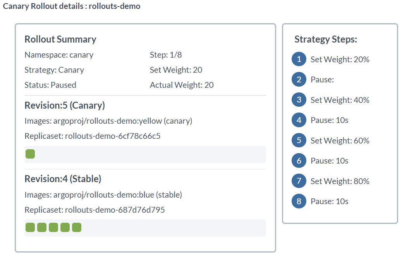This screenshot has width=414, height=256.
Task: Click the Revision:5 (Canary) heading
Action: [x=64, y=106]
